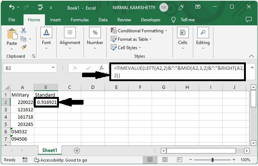Collapse the ribbon with the chevron
This screenshot has width=258, height=166.
click(x=251, y=56)
